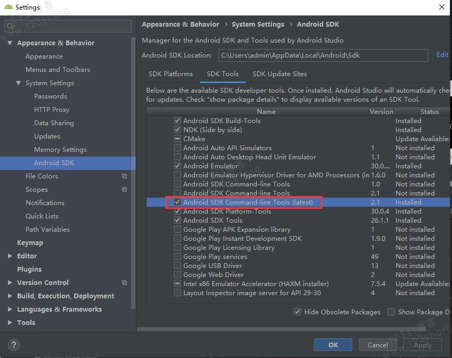This screenshot has height=358, width=452.
Task: Uncheck Android SDK Platform-Tools checkbox
Action: pos(177,211)
